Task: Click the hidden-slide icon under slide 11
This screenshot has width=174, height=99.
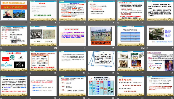Action: click(x=143, y=48)
